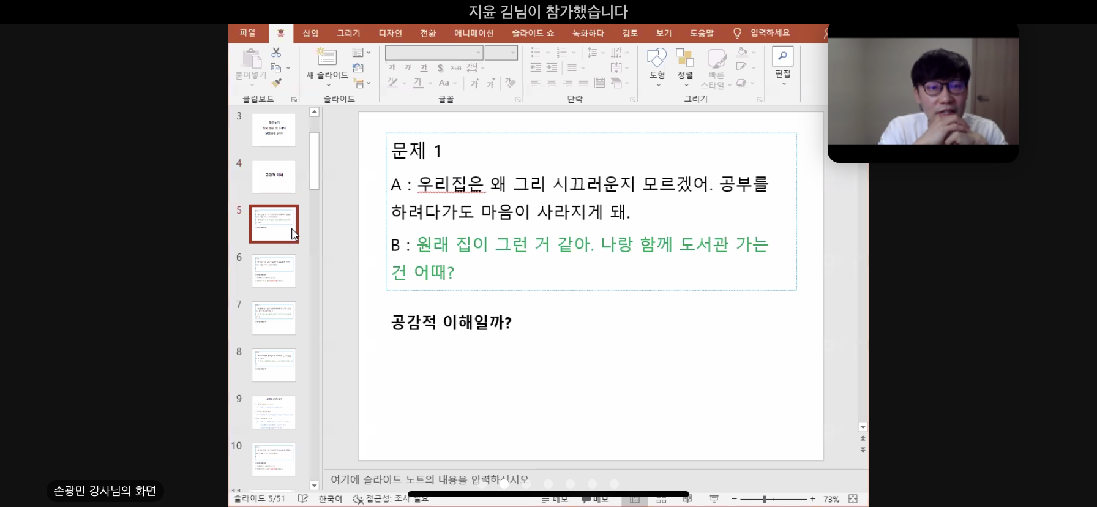1097x507 pixels.
Task: Click the Cut scissors icon
Action: coord(276,53)
